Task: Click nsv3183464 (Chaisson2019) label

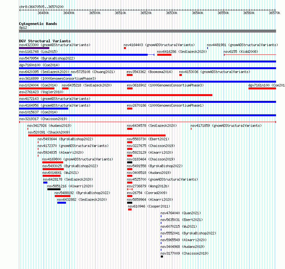Action: click(x=151, y=159)
